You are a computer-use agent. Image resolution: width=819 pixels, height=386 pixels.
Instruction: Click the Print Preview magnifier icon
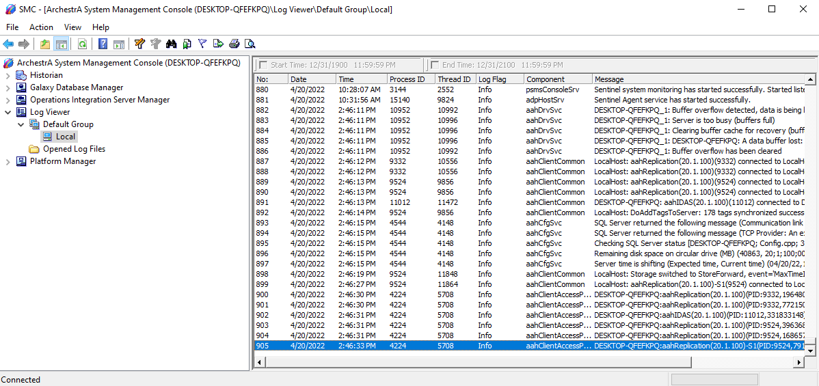click(250, 44)
